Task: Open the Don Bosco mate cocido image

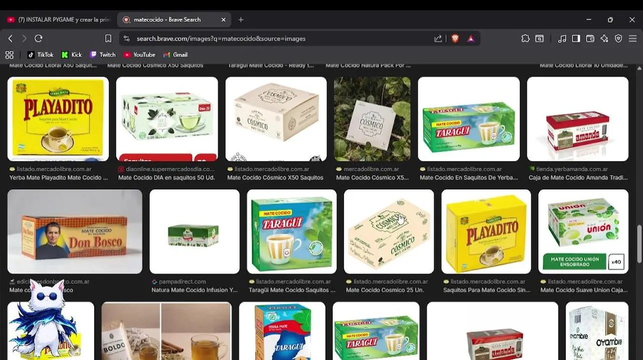Action: click(x=75, y=231)
